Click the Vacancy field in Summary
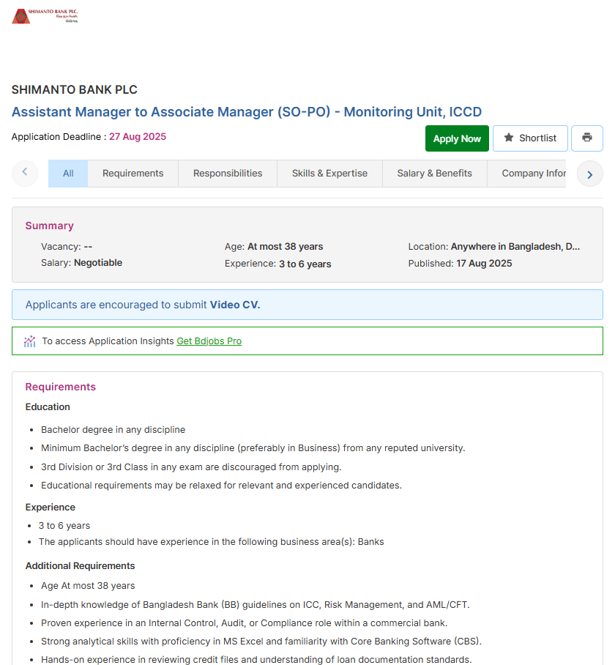Screen dimensions: 615x665 point(67,247)
